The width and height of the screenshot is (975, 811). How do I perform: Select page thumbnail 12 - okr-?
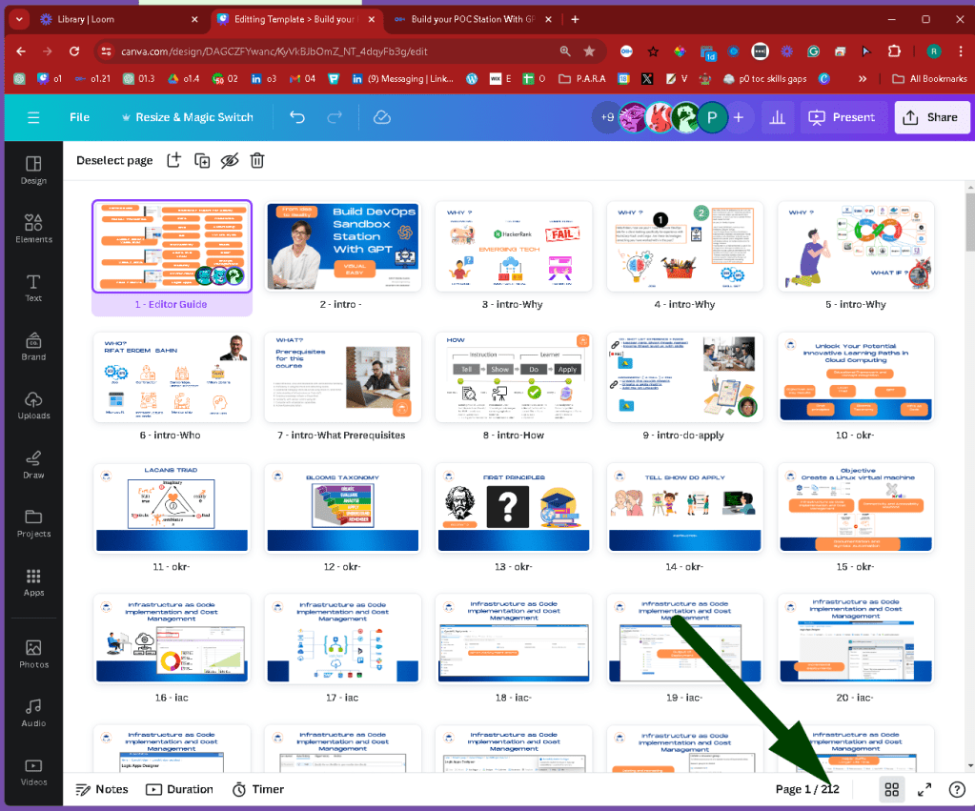coord(342,508)
